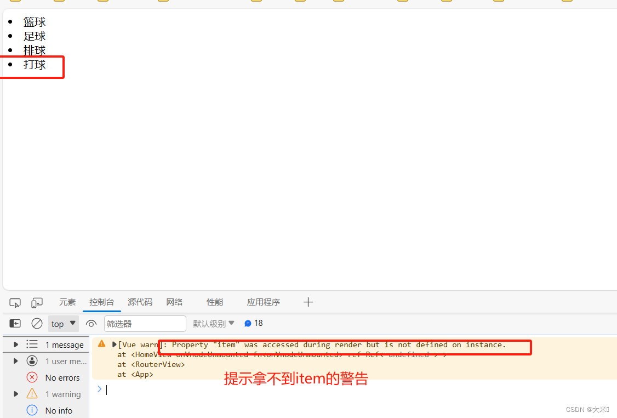Screen dimensions: 617x418
Task: Select the No info filter
Action: 58,410
